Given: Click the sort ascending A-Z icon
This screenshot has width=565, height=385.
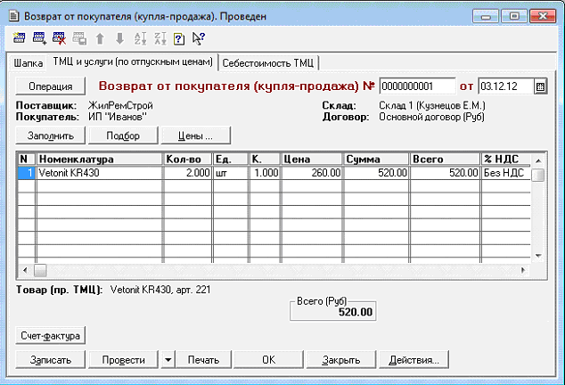Looking at the screenshot, I should coord(138,37).
